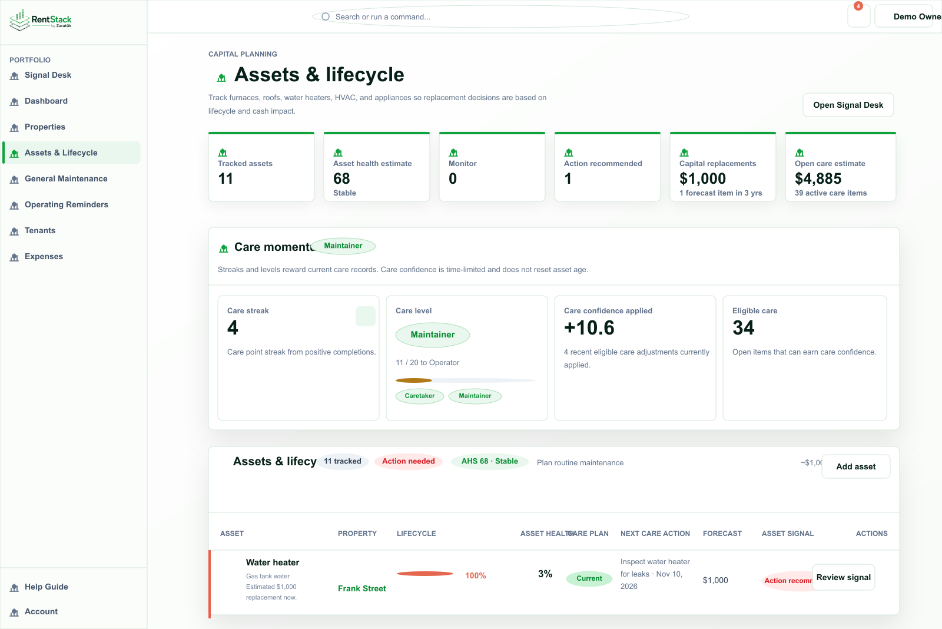Image resolution: width=942 pixels, height=629 pixels.
Task: Open notifications bell with badge 4
Action: pos(858,16)
